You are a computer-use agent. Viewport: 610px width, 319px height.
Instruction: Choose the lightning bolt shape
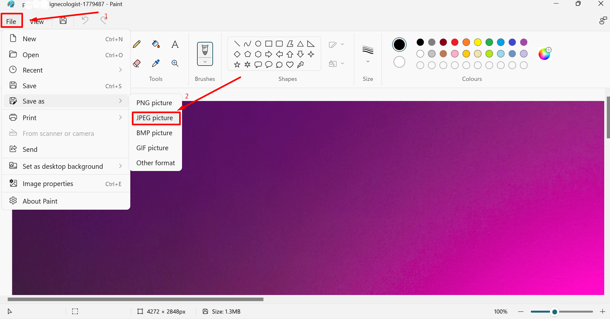[300, 65]
